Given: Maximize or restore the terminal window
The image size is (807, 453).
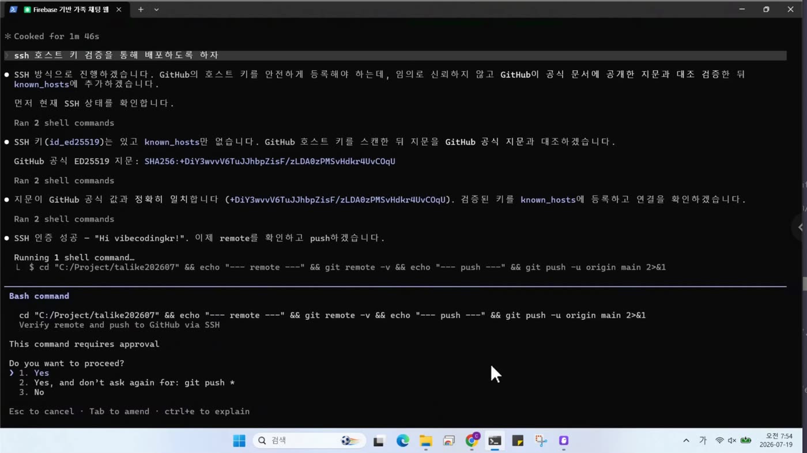Looking at the screenshot, I should click(766, 9).
